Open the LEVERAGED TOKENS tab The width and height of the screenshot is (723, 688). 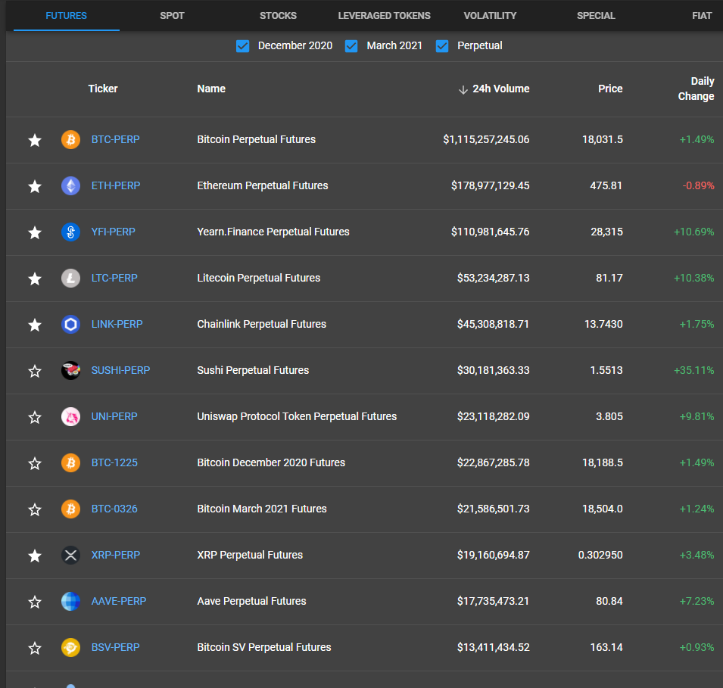(x=384, y=16)
